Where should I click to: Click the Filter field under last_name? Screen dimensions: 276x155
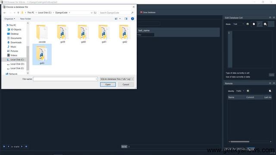tap(145, 35)
